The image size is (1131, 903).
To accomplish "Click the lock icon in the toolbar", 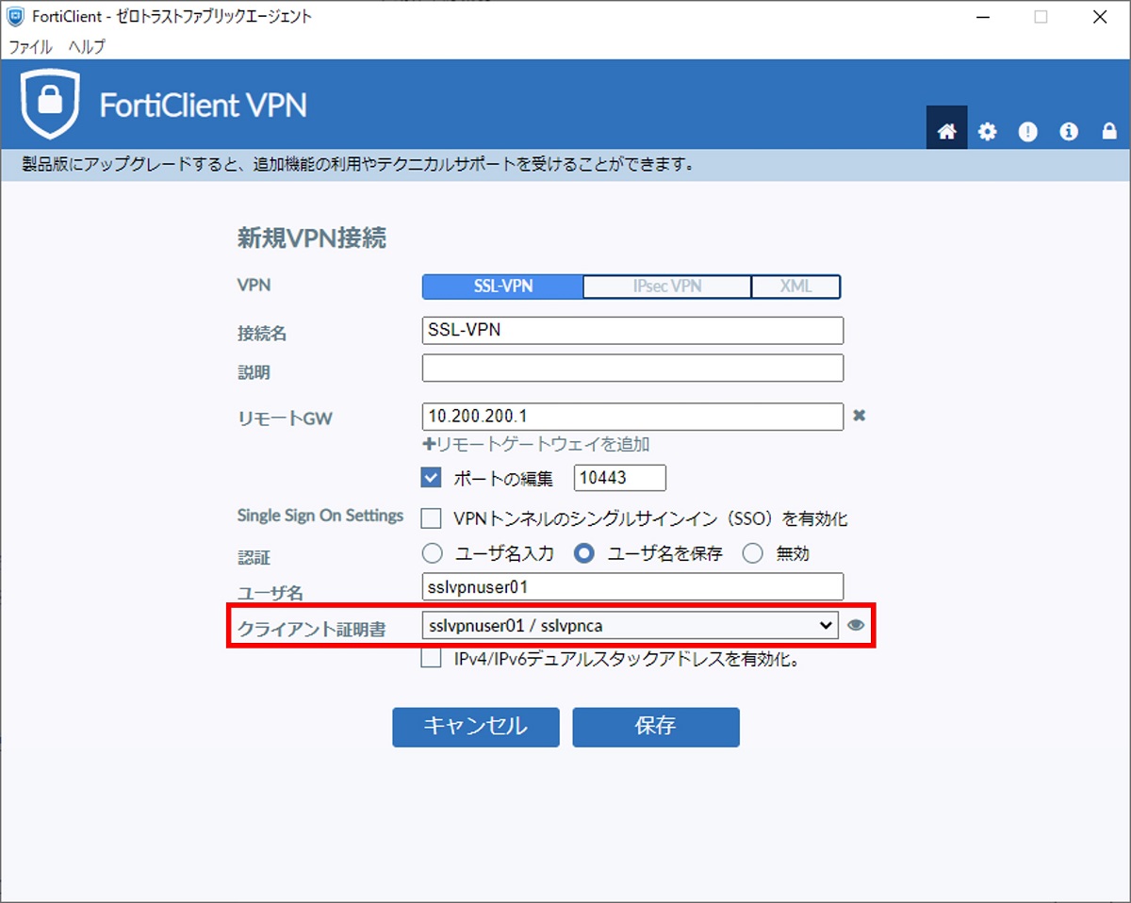I will coord(1109,132).
